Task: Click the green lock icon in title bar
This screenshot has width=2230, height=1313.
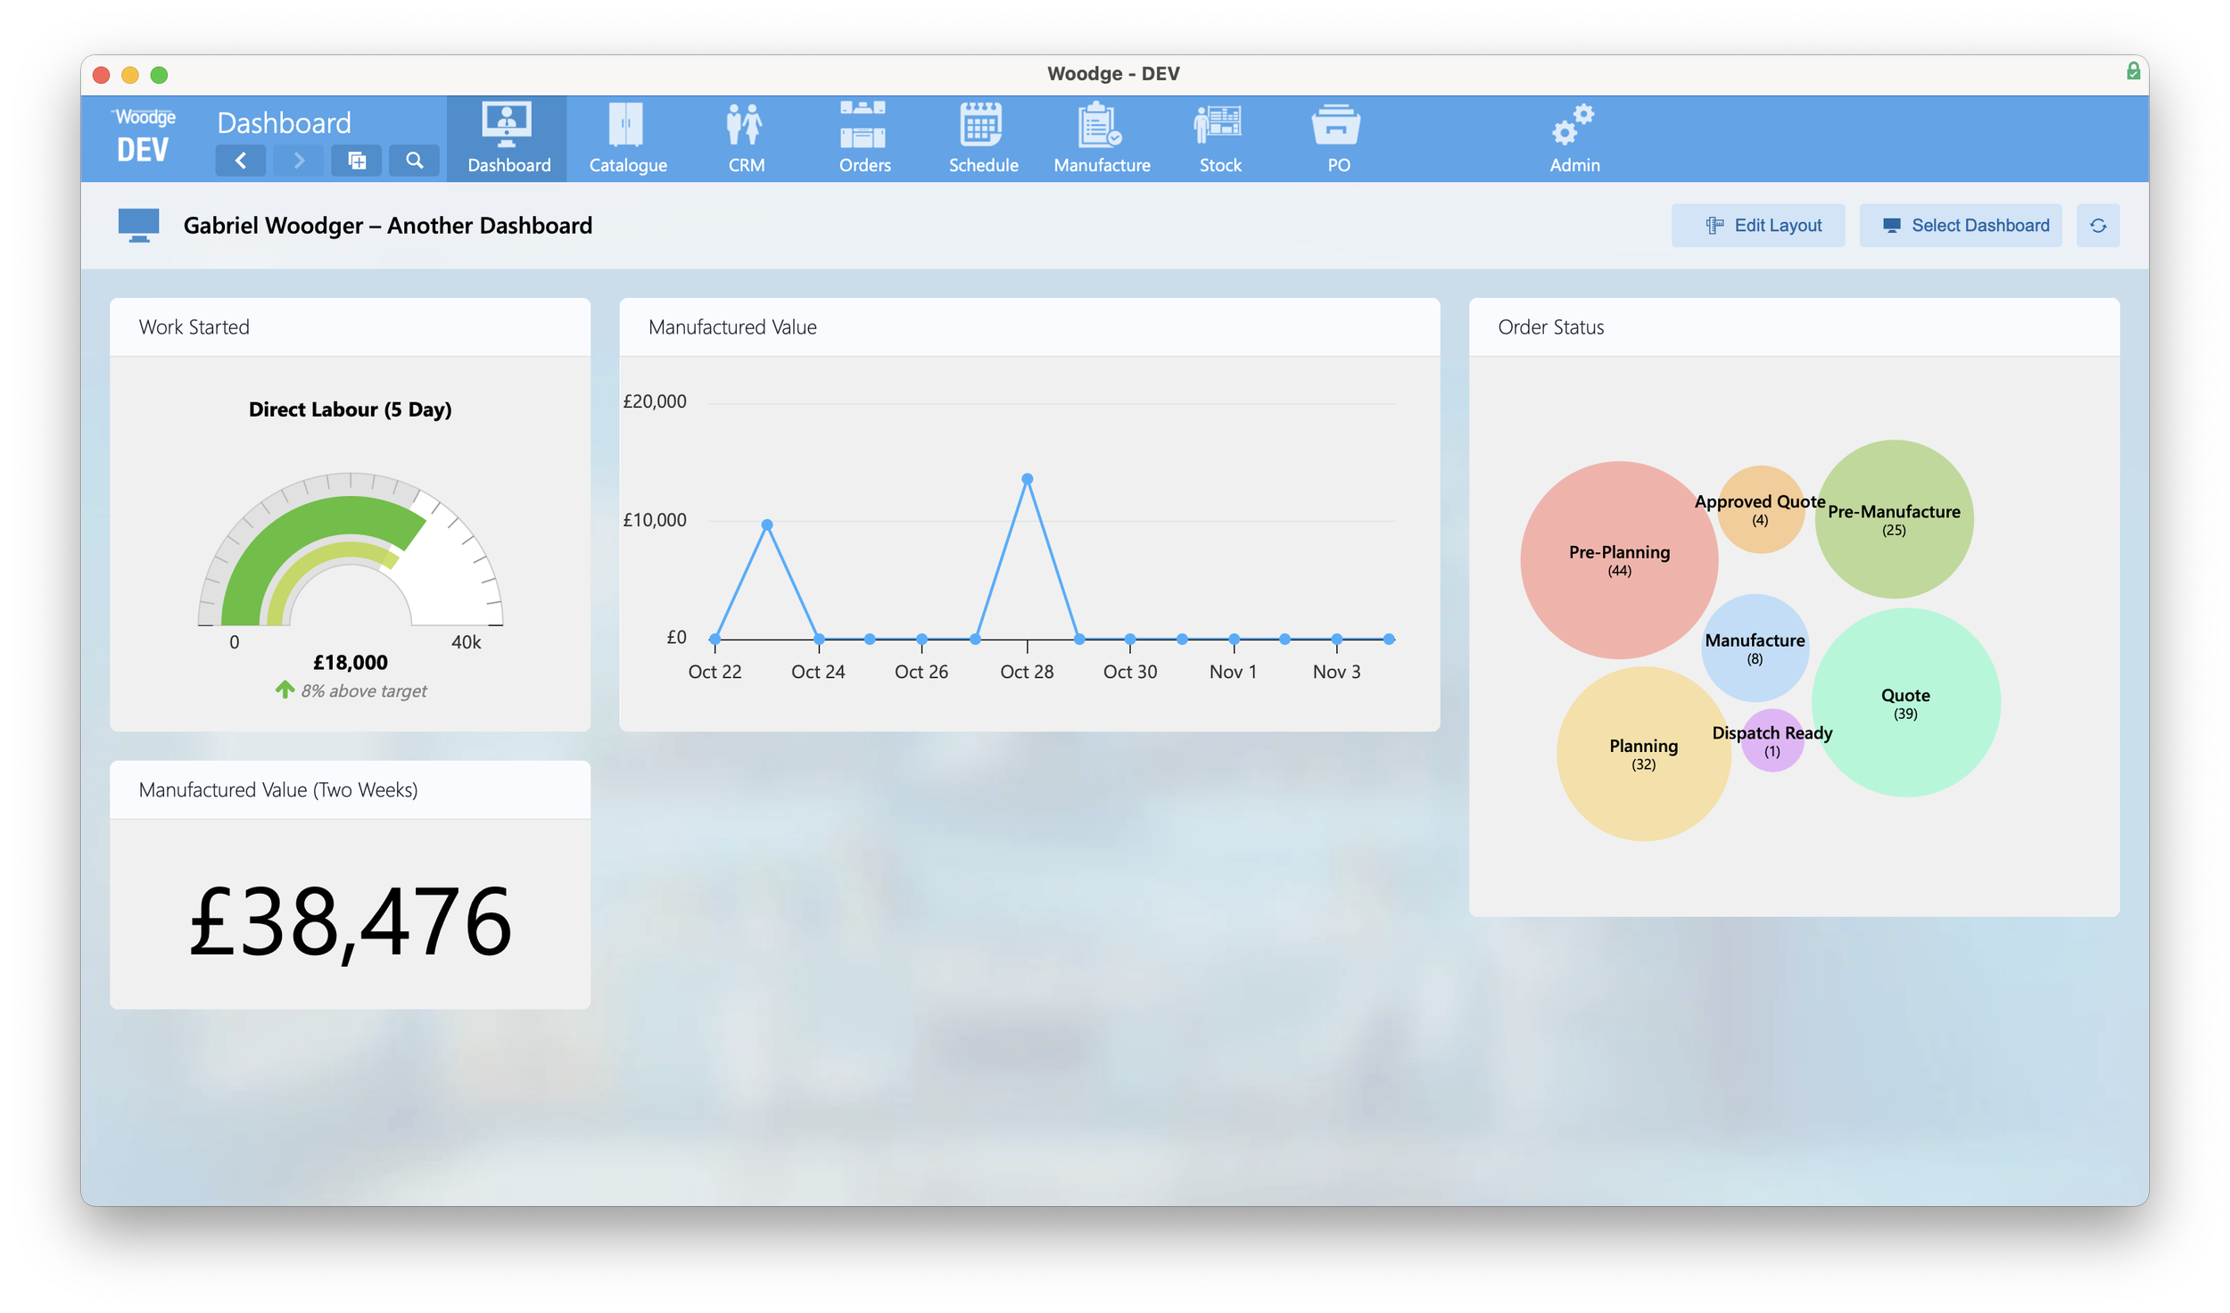Action: 2132,71
